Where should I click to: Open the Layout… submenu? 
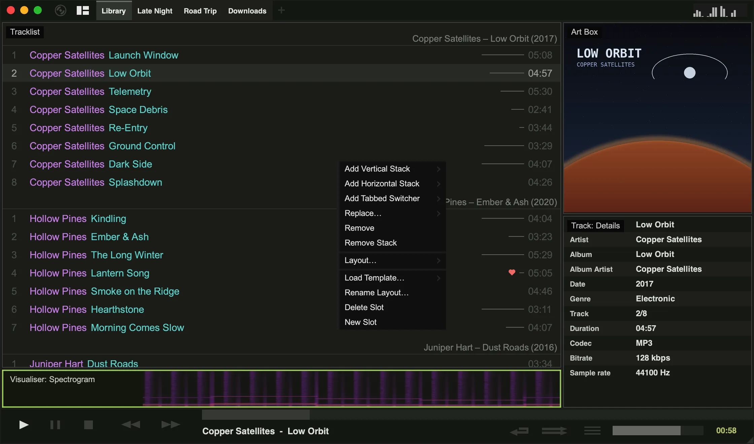point(392,260)
